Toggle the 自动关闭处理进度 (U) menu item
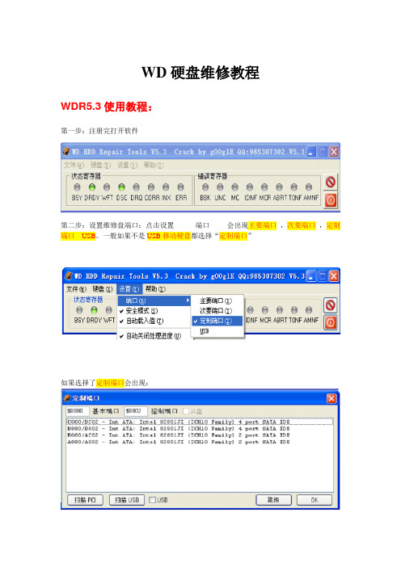 pos(154,336)
